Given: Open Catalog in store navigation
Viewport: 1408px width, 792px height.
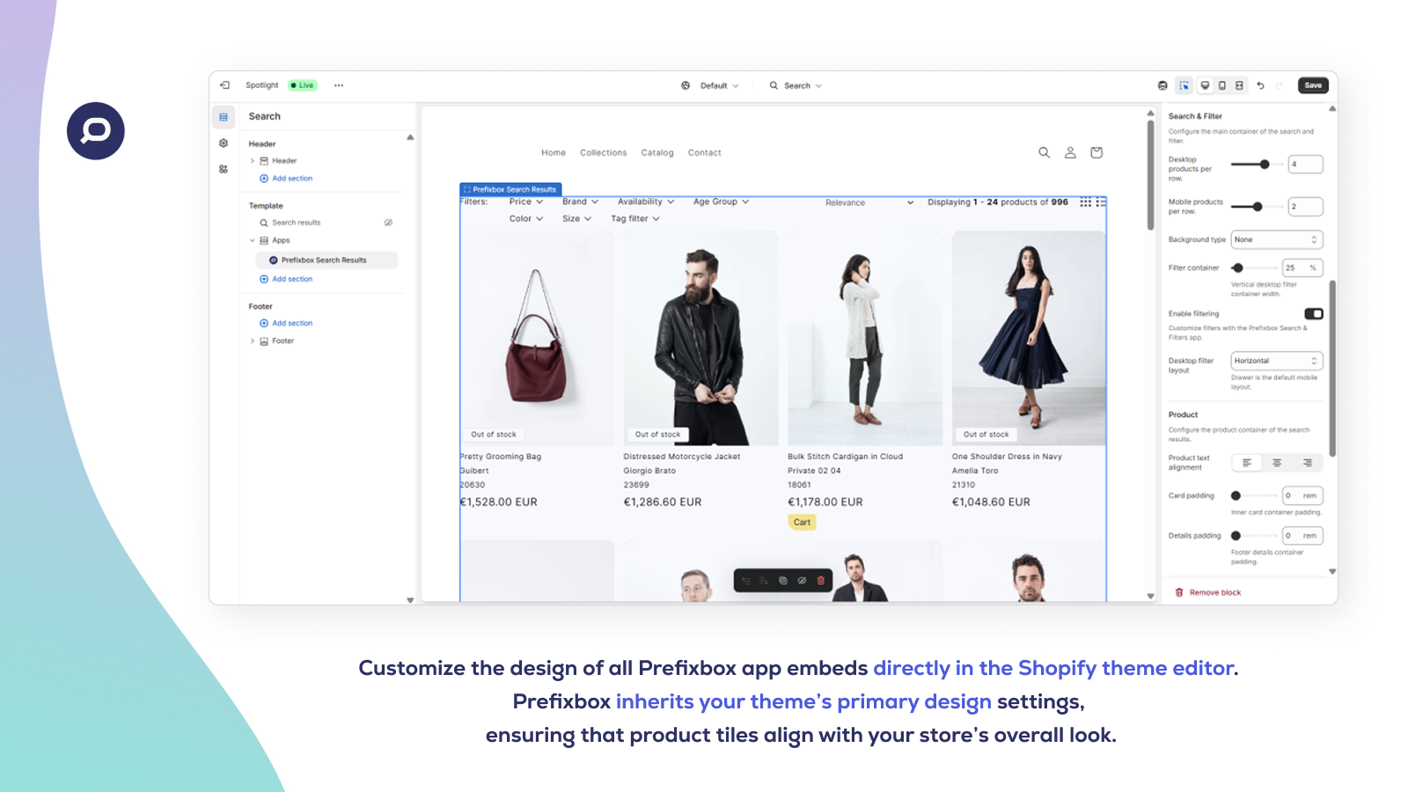Looking at the screenshot, I should [657, 153].
